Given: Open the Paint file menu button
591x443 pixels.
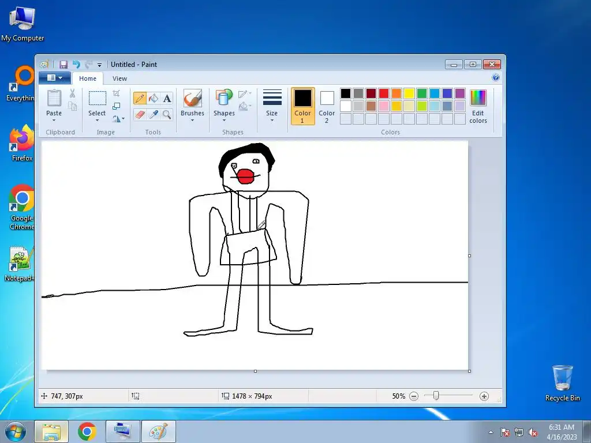Looking at the screenshot, I should click(x=55, y=78).
